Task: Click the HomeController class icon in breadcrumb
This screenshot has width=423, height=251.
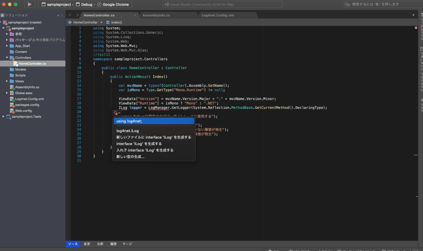Action: 70,22
